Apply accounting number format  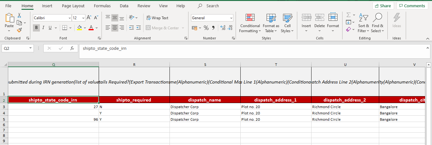(x=194, y=28)
